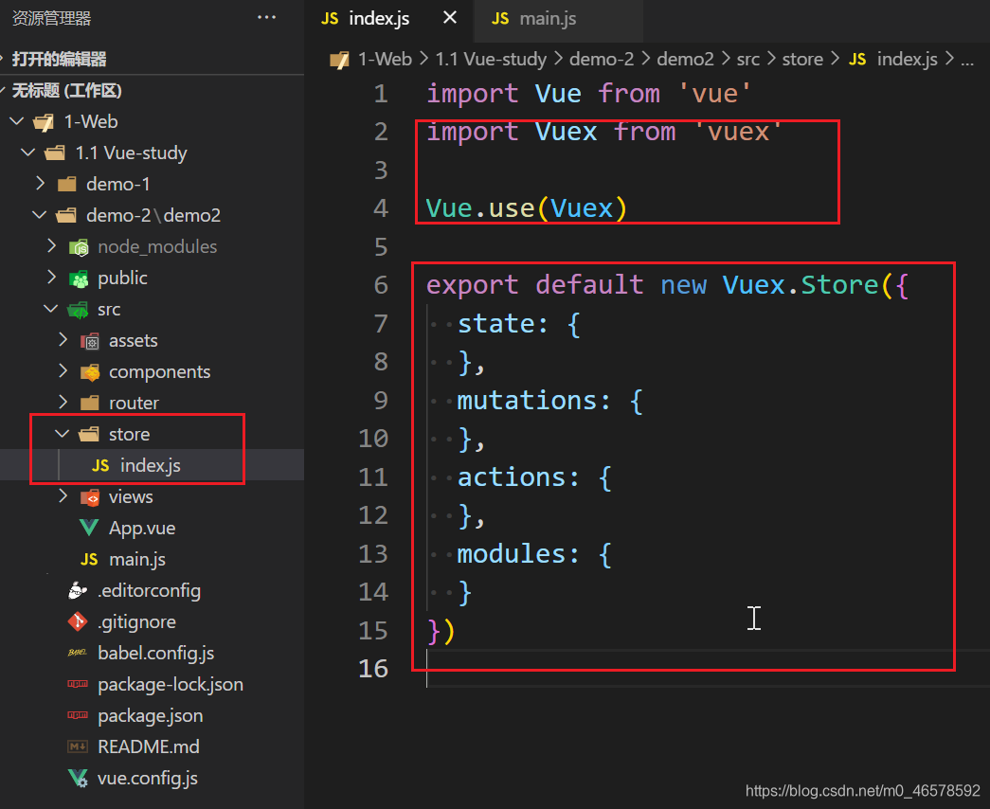Click the 'mutations' key in code

pyautogui.click(x=527, y=401)
